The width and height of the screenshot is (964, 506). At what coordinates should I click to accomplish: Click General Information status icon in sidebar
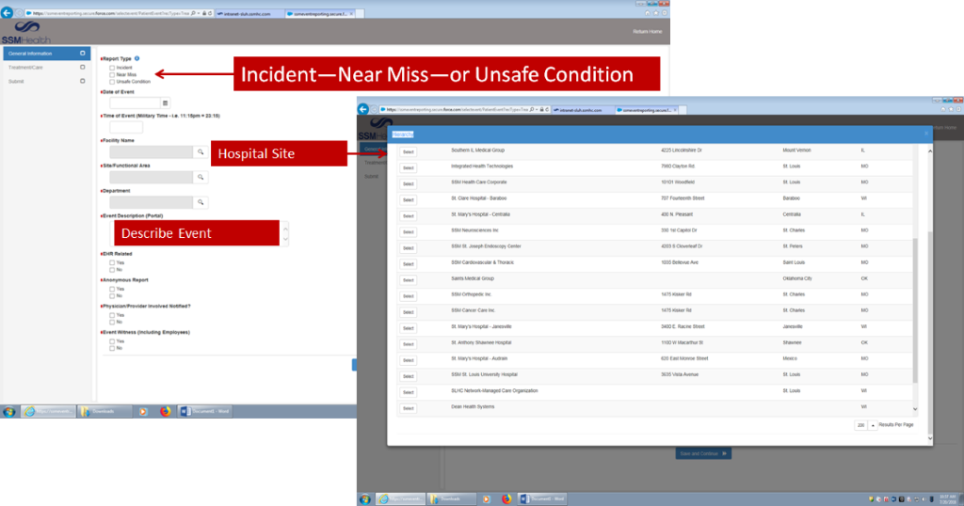pyautogui.click(x=83, y=54)
